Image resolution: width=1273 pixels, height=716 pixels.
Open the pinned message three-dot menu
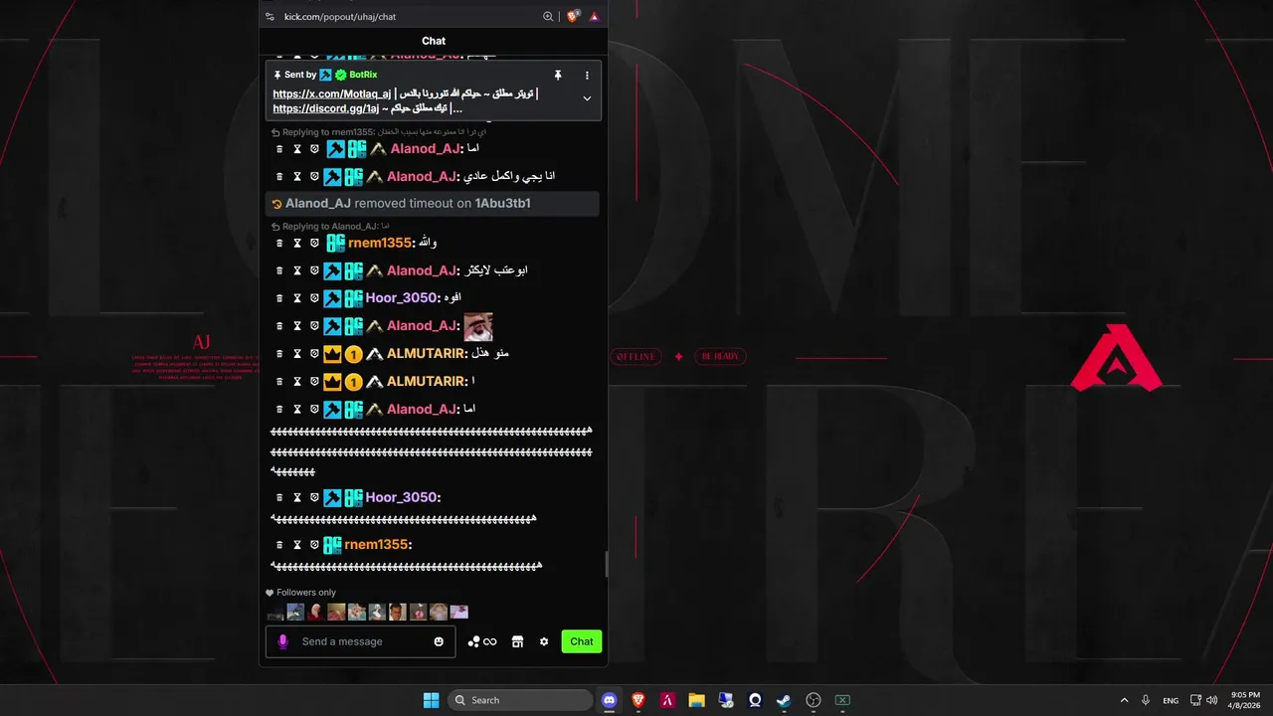(x=587, y=76)
